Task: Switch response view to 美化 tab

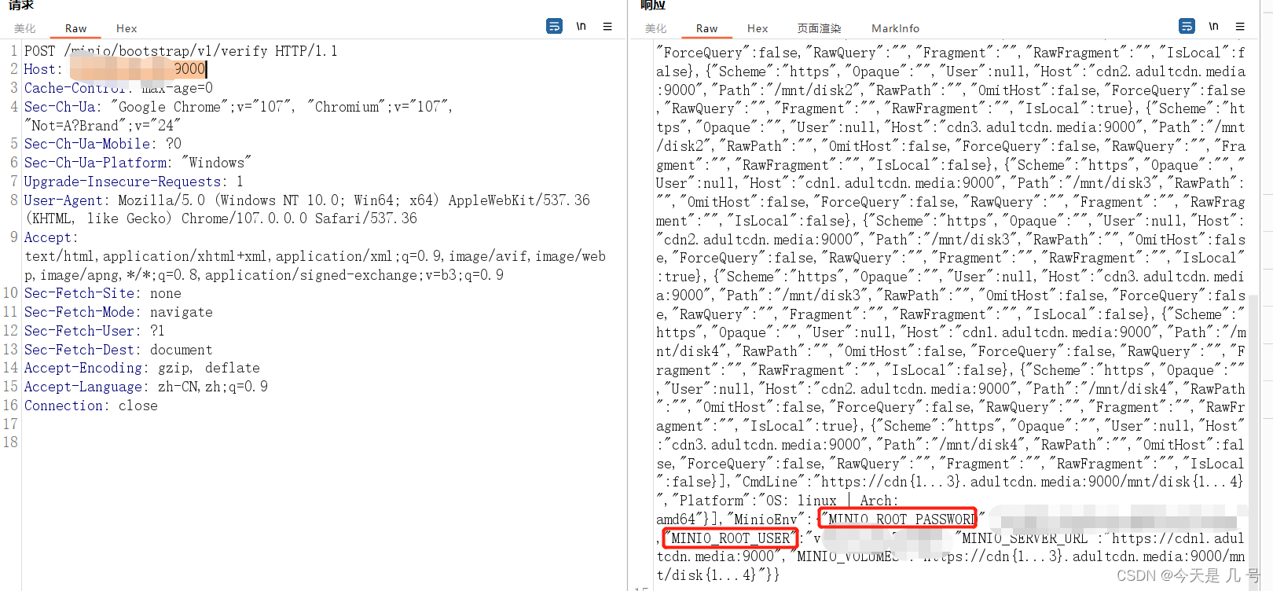Action: pos(656,28)
